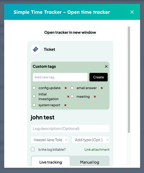Select the meeting tag checkbox
Viewport: 144px width, 173px height.
click(72, 96)
